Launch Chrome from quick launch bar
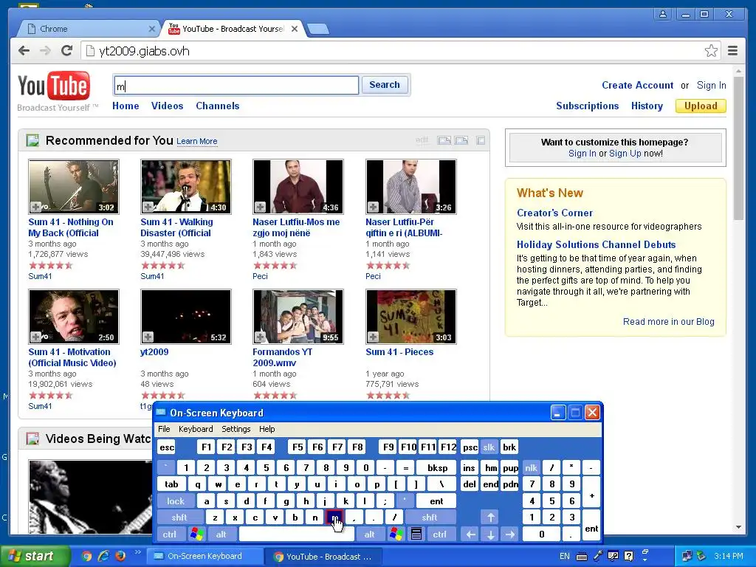756x567 pixels. (87, 556)
